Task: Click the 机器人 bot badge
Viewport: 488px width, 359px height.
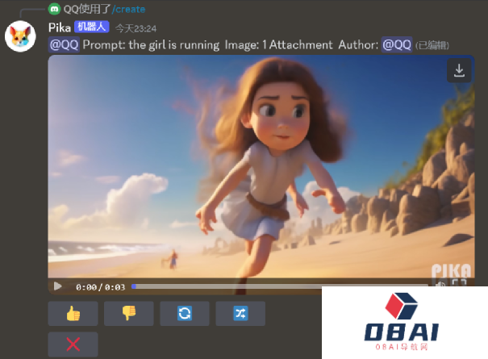Action: point(91,27)
